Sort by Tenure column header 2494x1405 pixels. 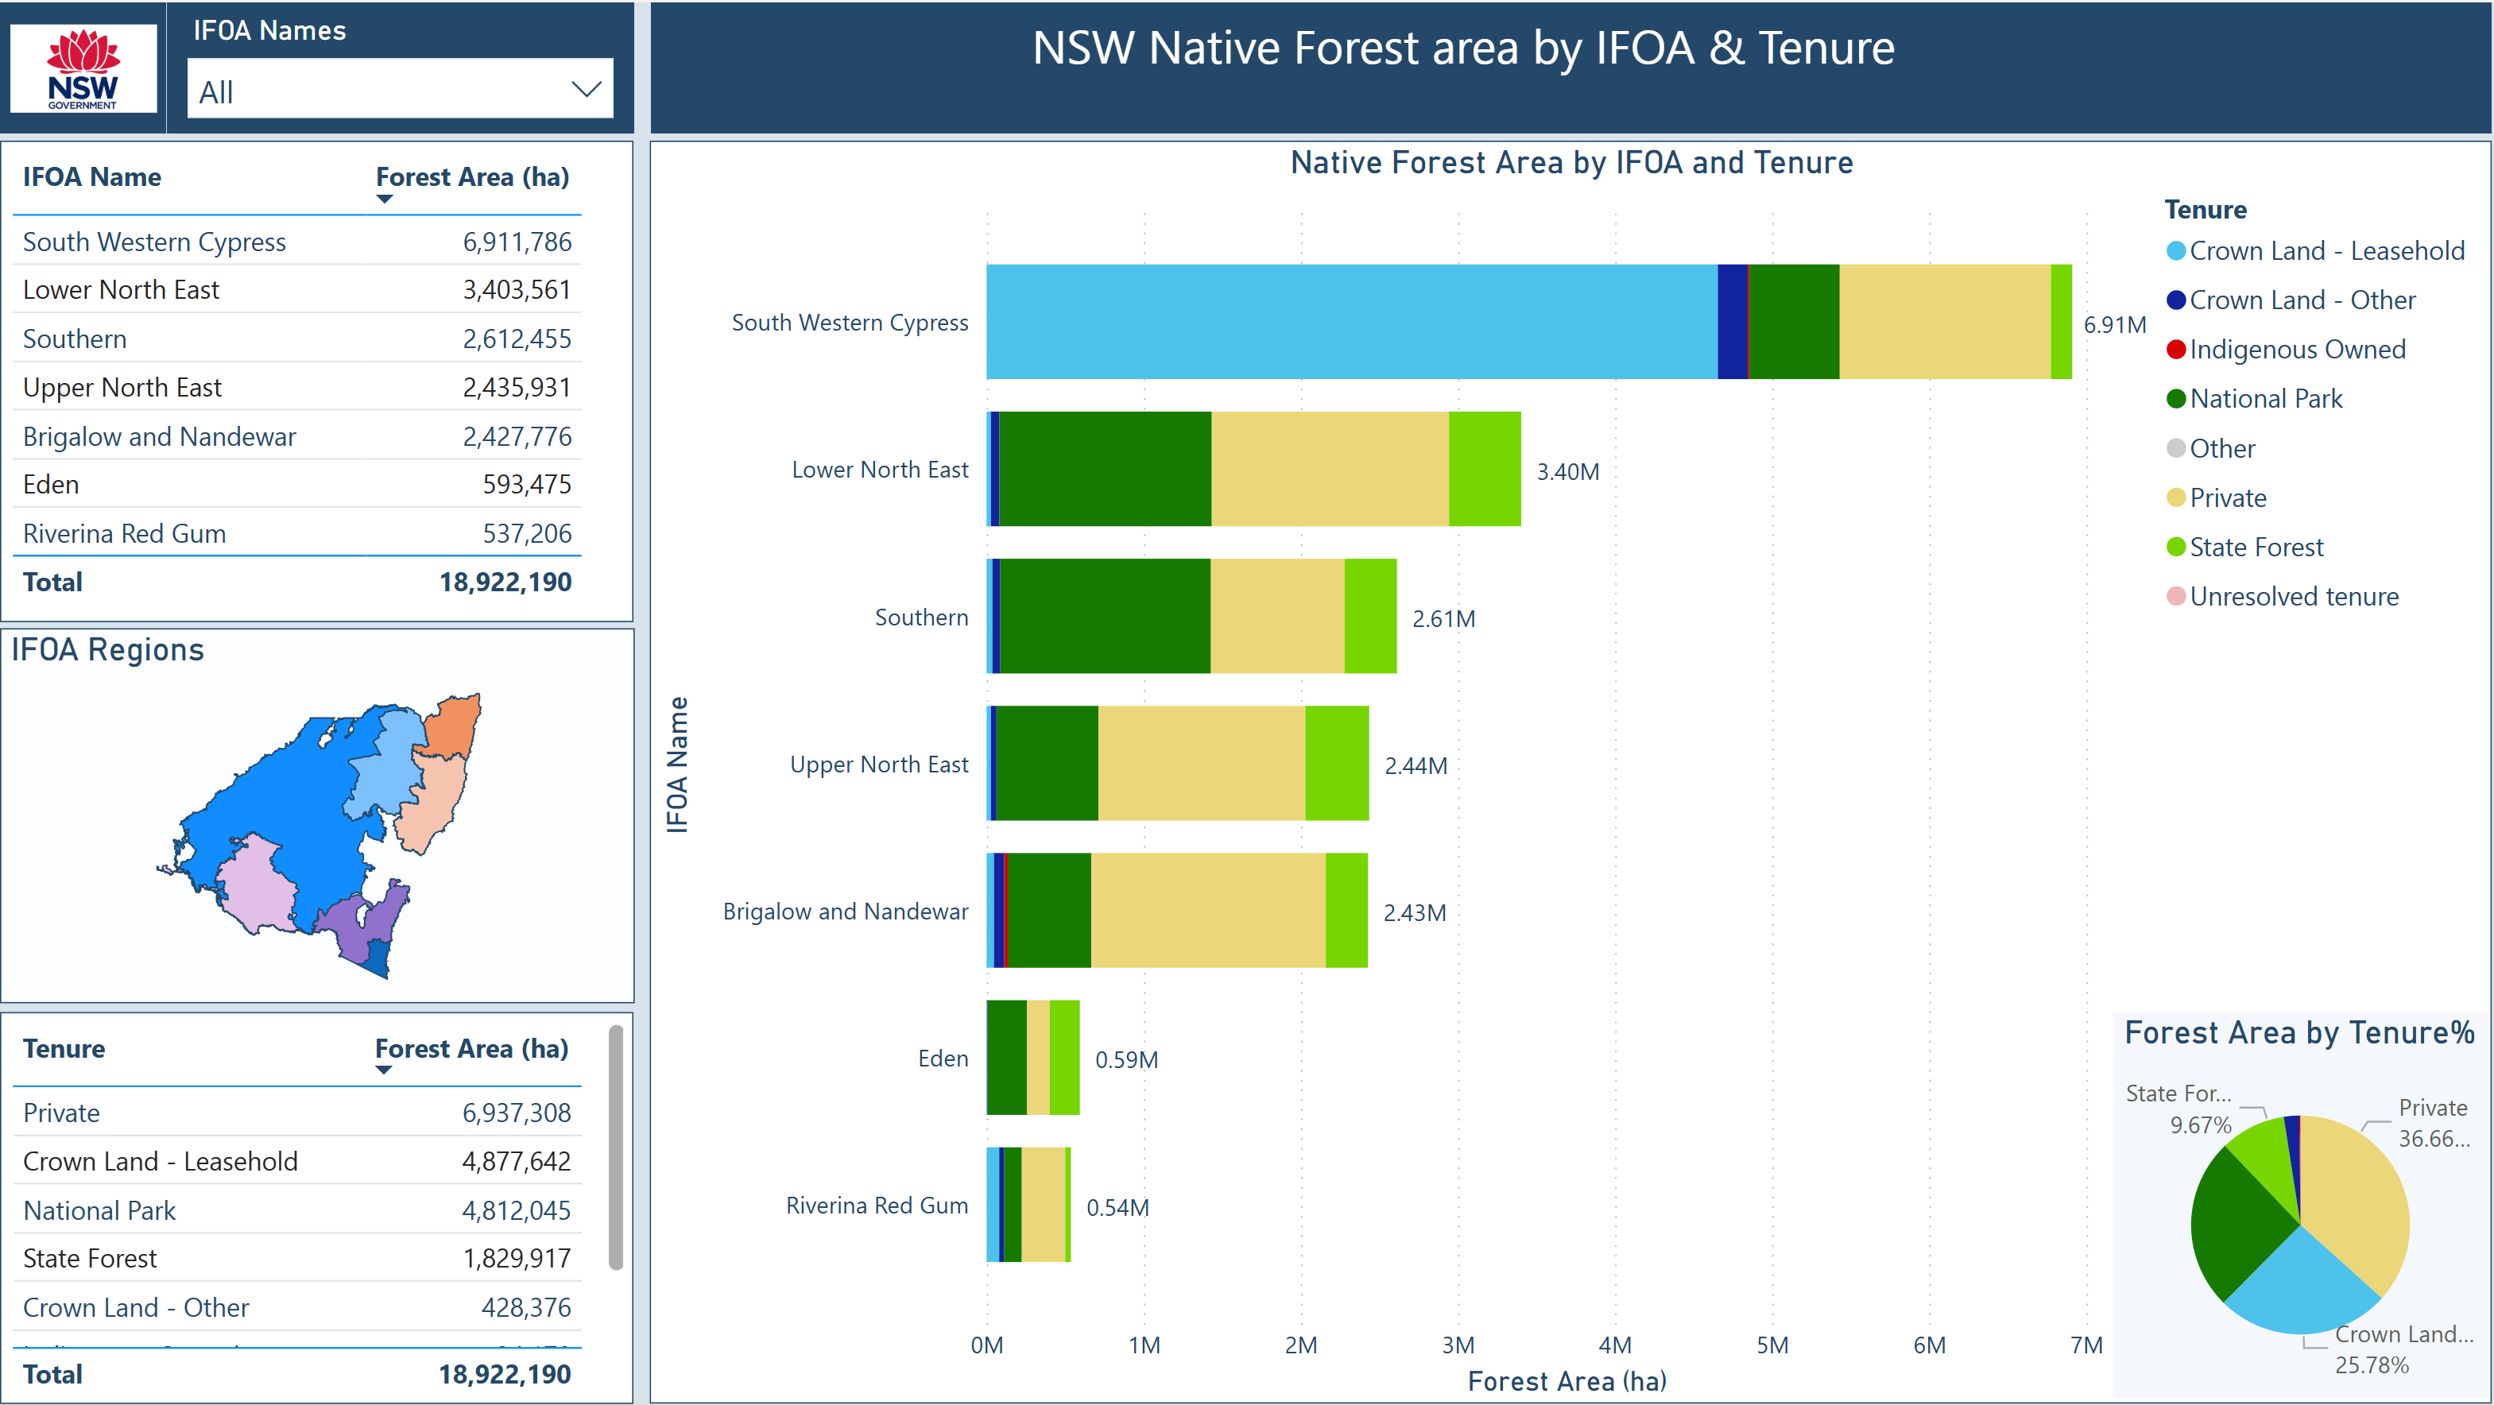(64, 1049)
